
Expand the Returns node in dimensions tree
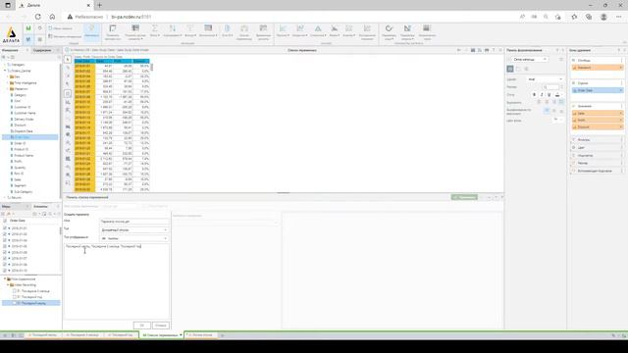(x=5, y=198)
